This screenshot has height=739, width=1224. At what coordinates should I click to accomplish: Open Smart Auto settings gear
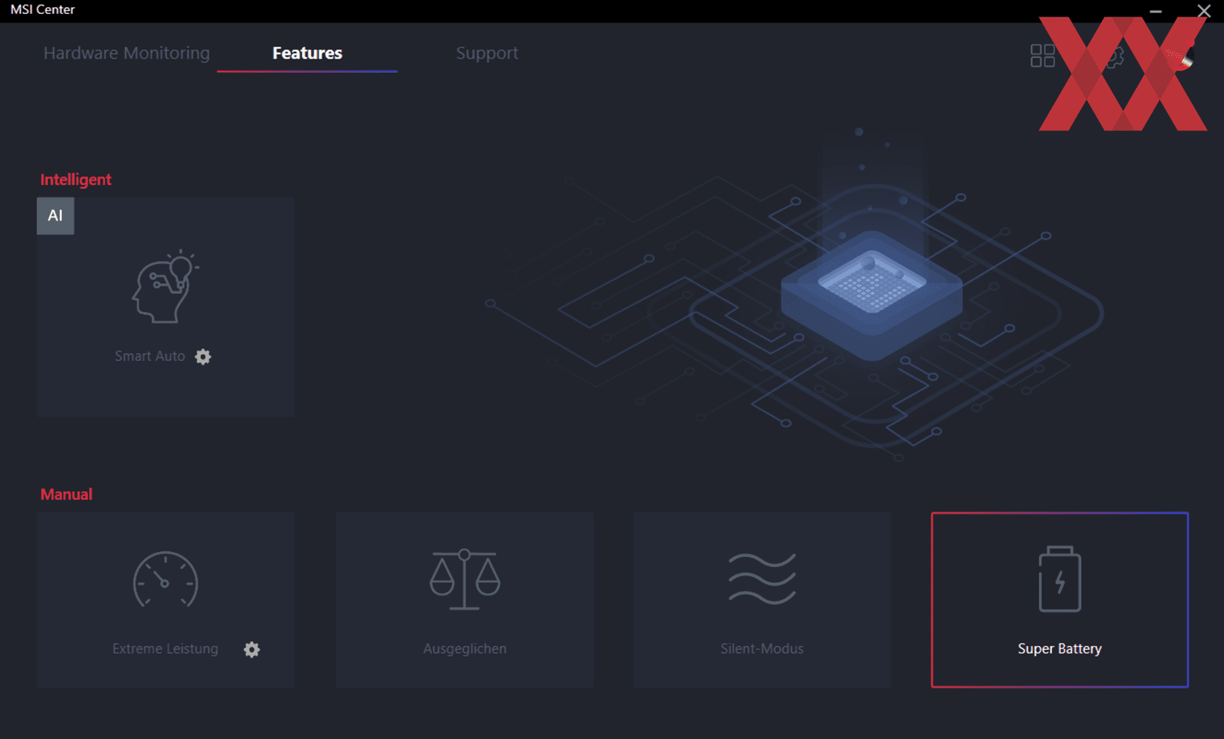click(203, 356)
